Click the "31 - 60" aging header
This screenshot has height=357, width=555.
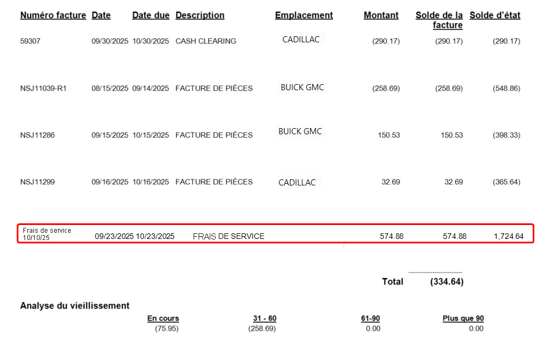click(x=264, y=319)
